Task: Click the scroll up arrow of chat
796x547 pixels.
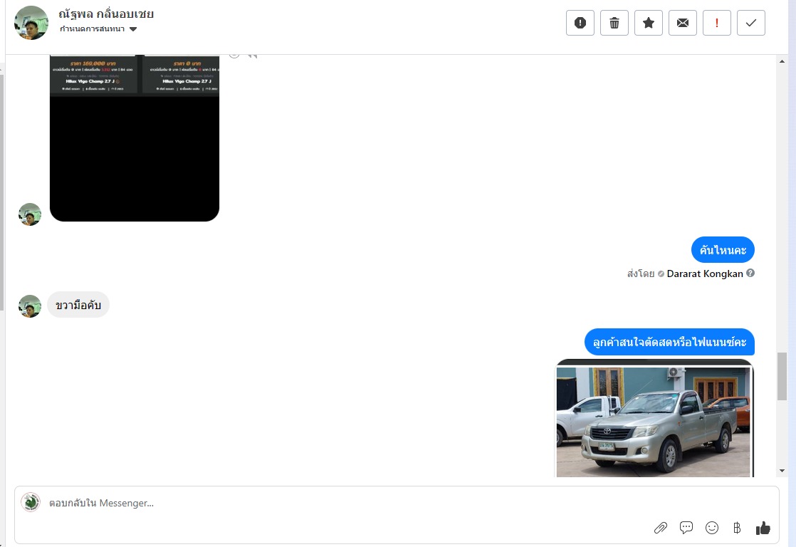Action: coord(782,61)
